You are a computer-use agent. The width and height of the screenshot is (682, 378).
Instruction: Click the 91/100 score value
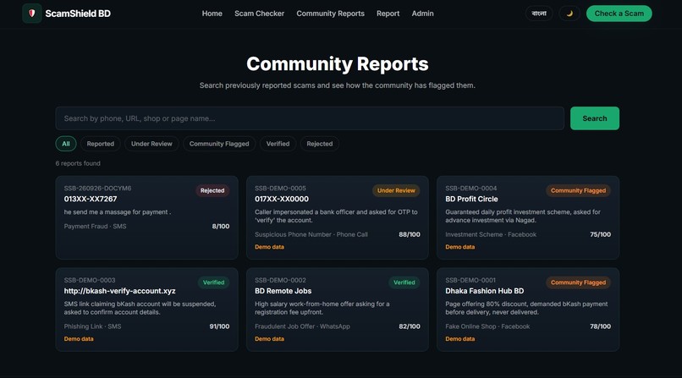click(x=219, y=326)
